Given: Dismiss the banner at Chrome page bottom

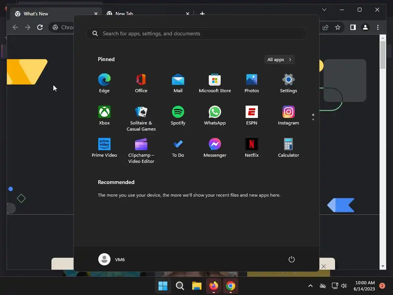Looking at the screenshot, I should (x=324, y=267).
